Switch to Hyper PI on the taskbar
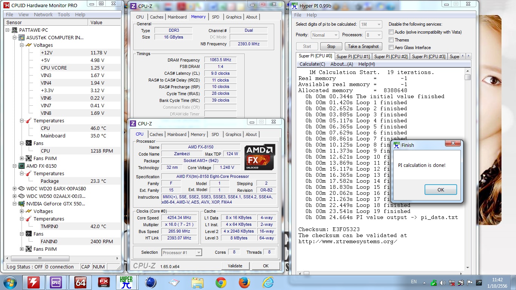The image size is (516, 290). [x=126, y=282]
